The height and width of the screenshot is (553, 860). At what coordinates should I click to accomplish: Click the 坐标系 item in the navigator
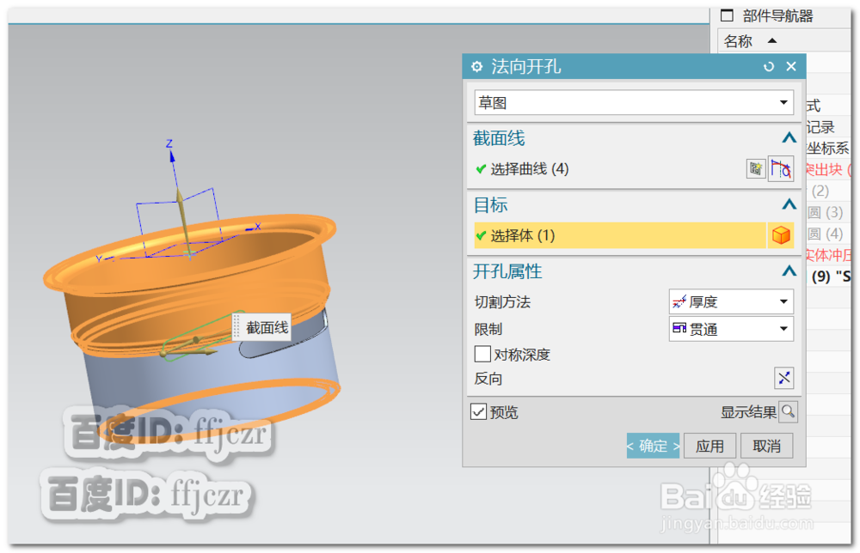[x=827, y=149]
